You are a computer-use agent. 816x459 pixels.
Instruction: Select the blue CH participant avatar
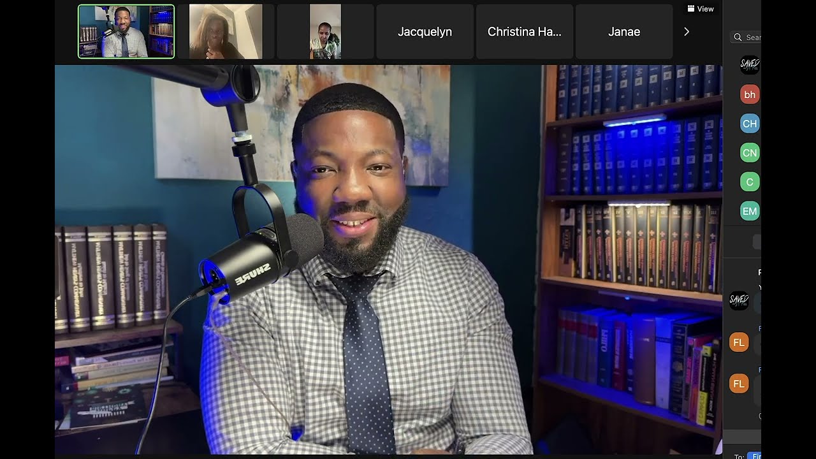coord(750,124)
